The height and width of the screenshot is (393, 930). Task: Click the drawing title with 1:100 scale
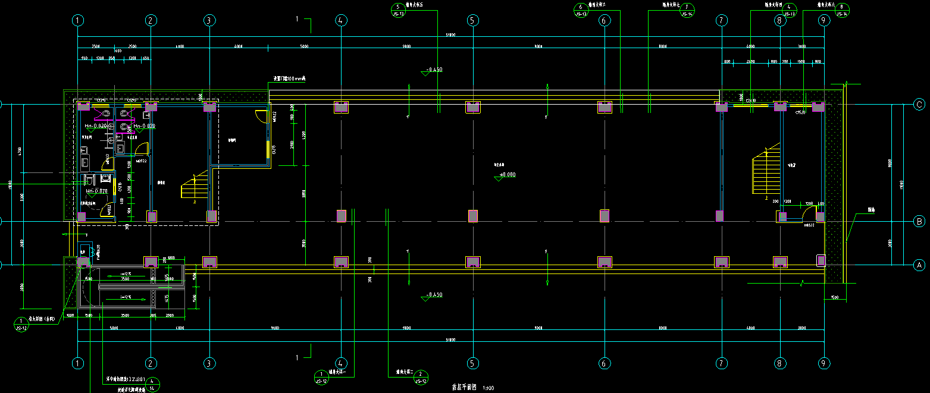(x=472, y=388)
